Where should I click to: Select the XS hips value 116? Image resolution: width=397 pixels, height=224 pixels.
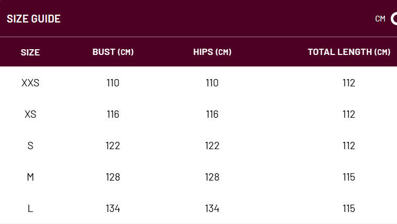click(212, 114)
